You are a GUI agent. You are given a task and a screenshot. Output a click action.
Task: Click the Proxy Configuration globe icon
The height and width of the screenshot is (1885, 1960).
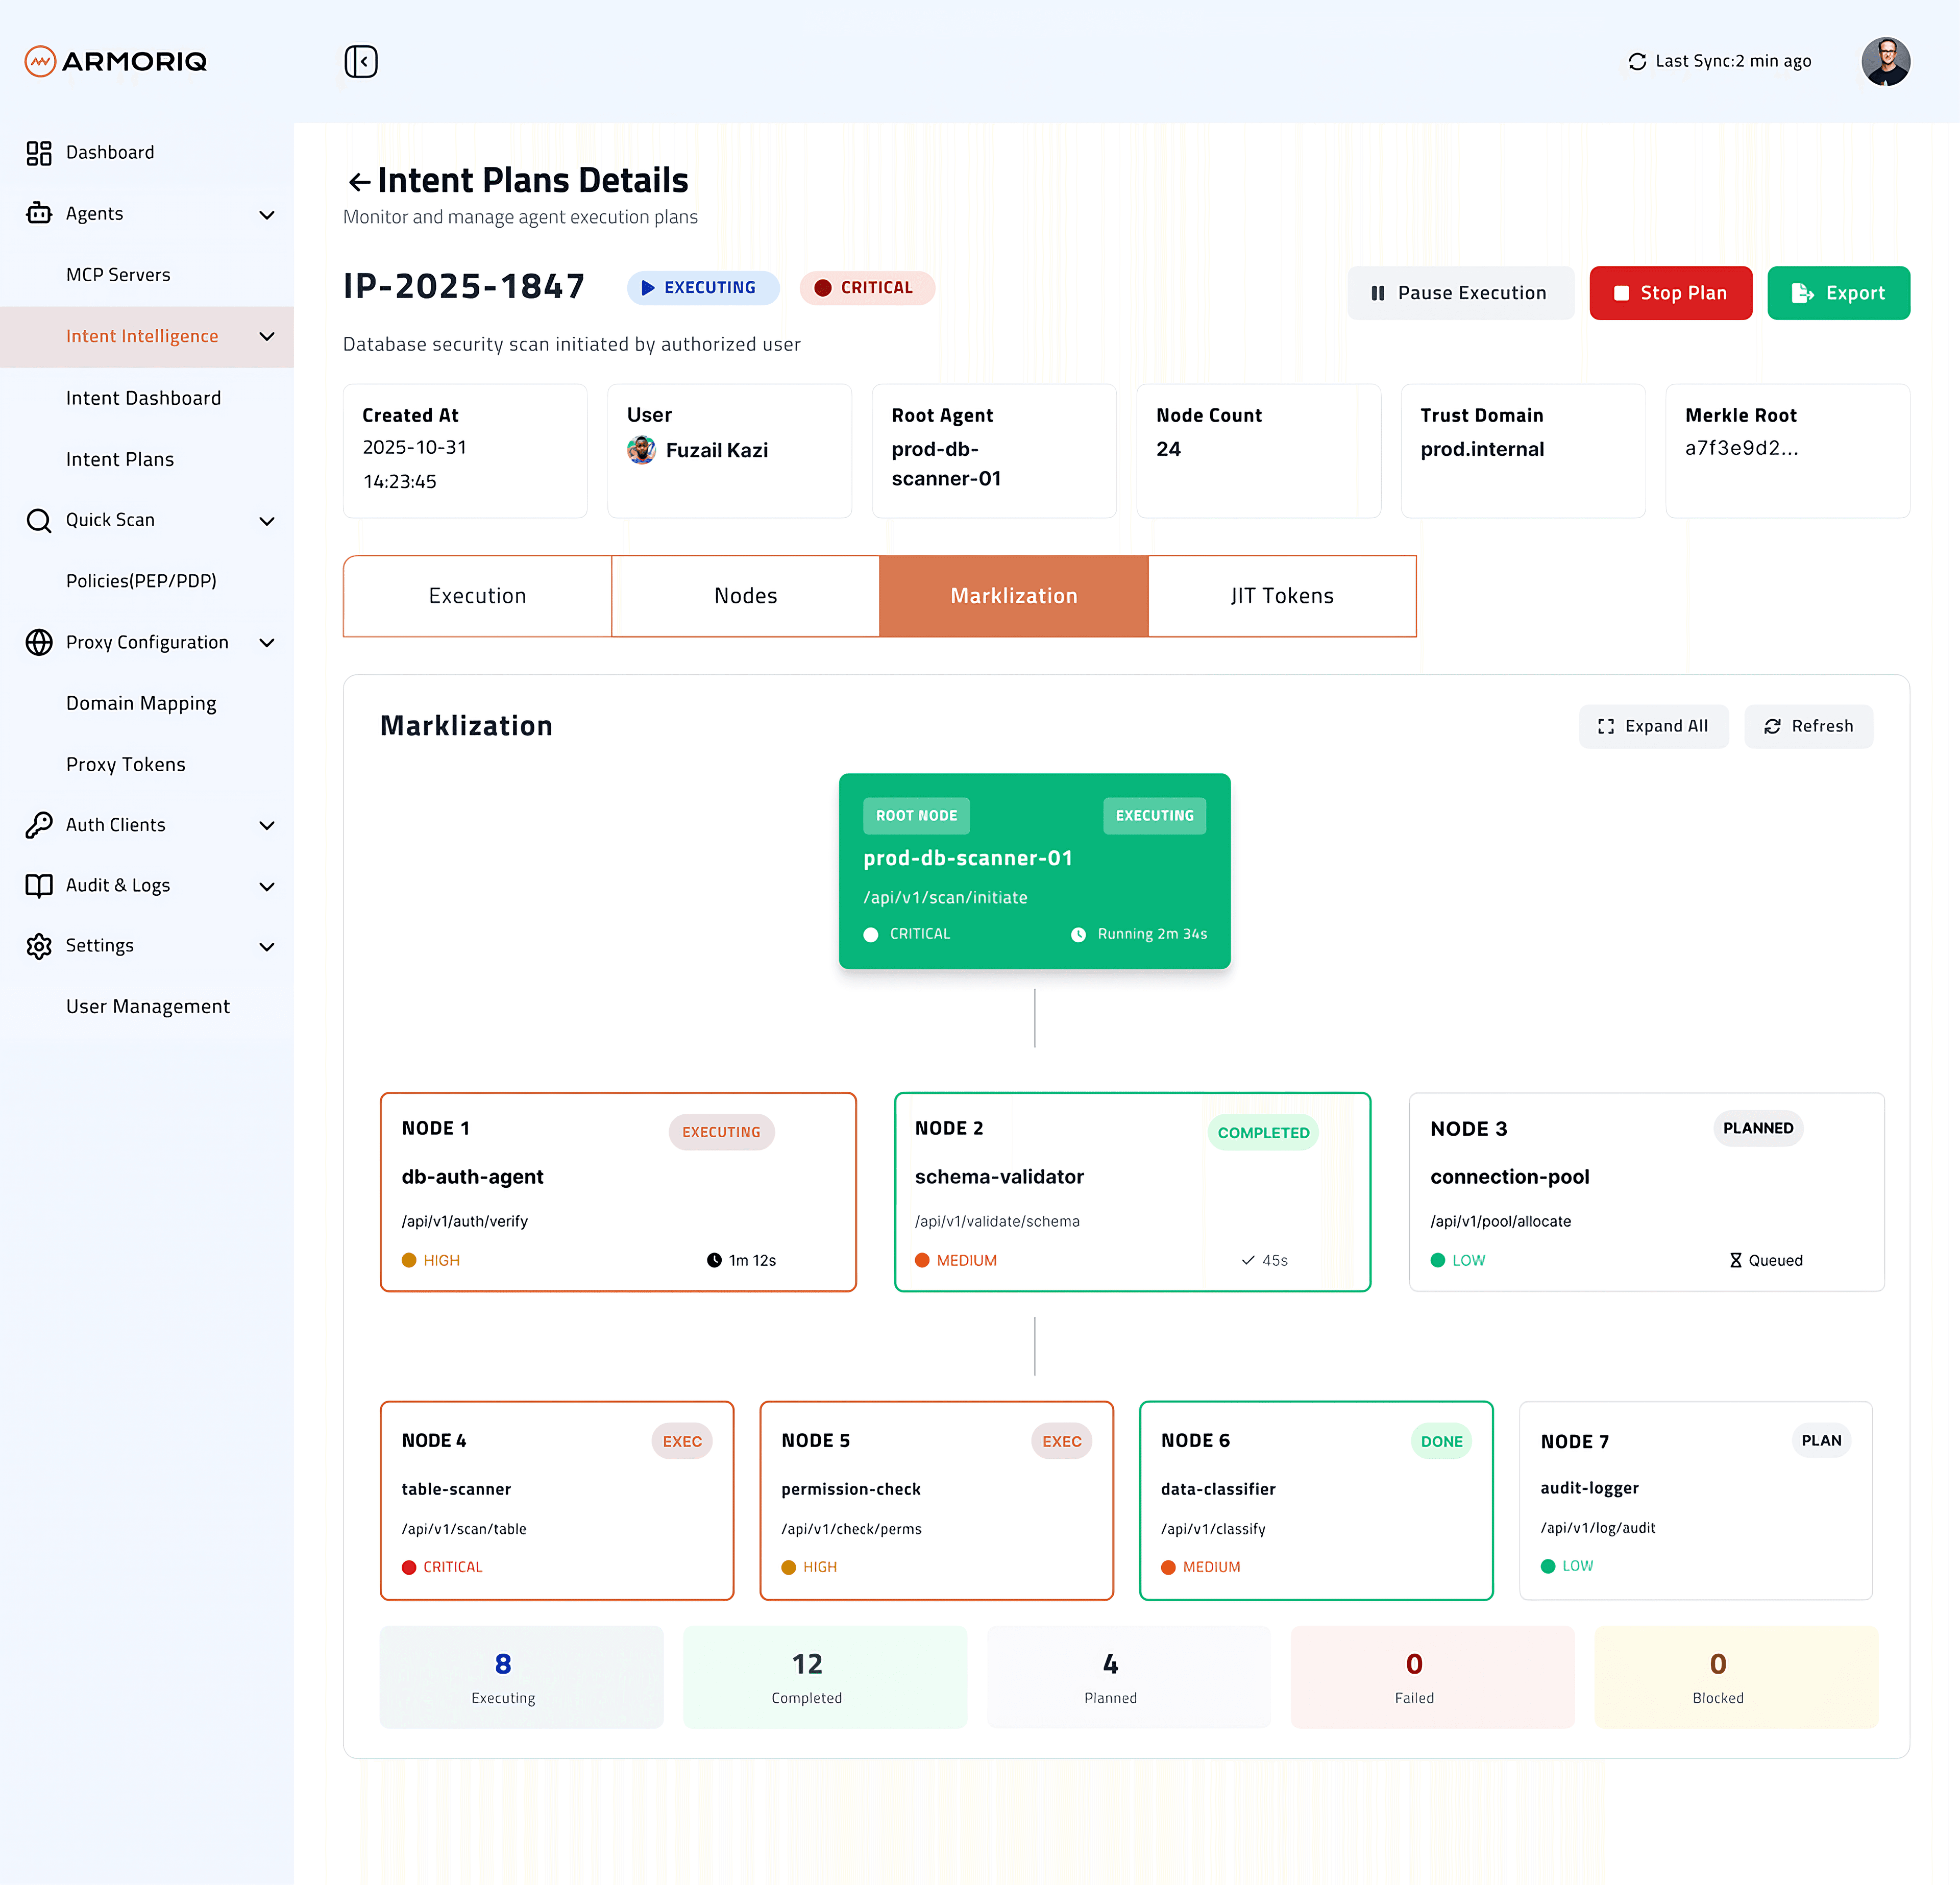coord(39,643)
